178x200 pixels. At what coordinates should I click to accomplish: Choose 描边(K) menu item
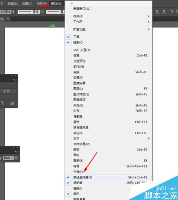109,133
